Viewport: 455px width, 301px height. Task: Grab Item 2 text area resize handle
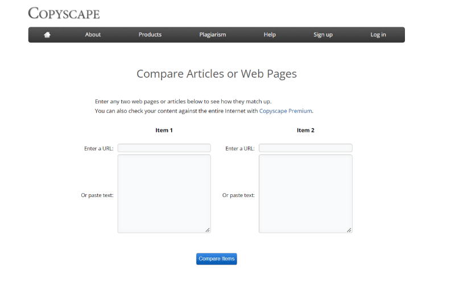coord(349,230)
